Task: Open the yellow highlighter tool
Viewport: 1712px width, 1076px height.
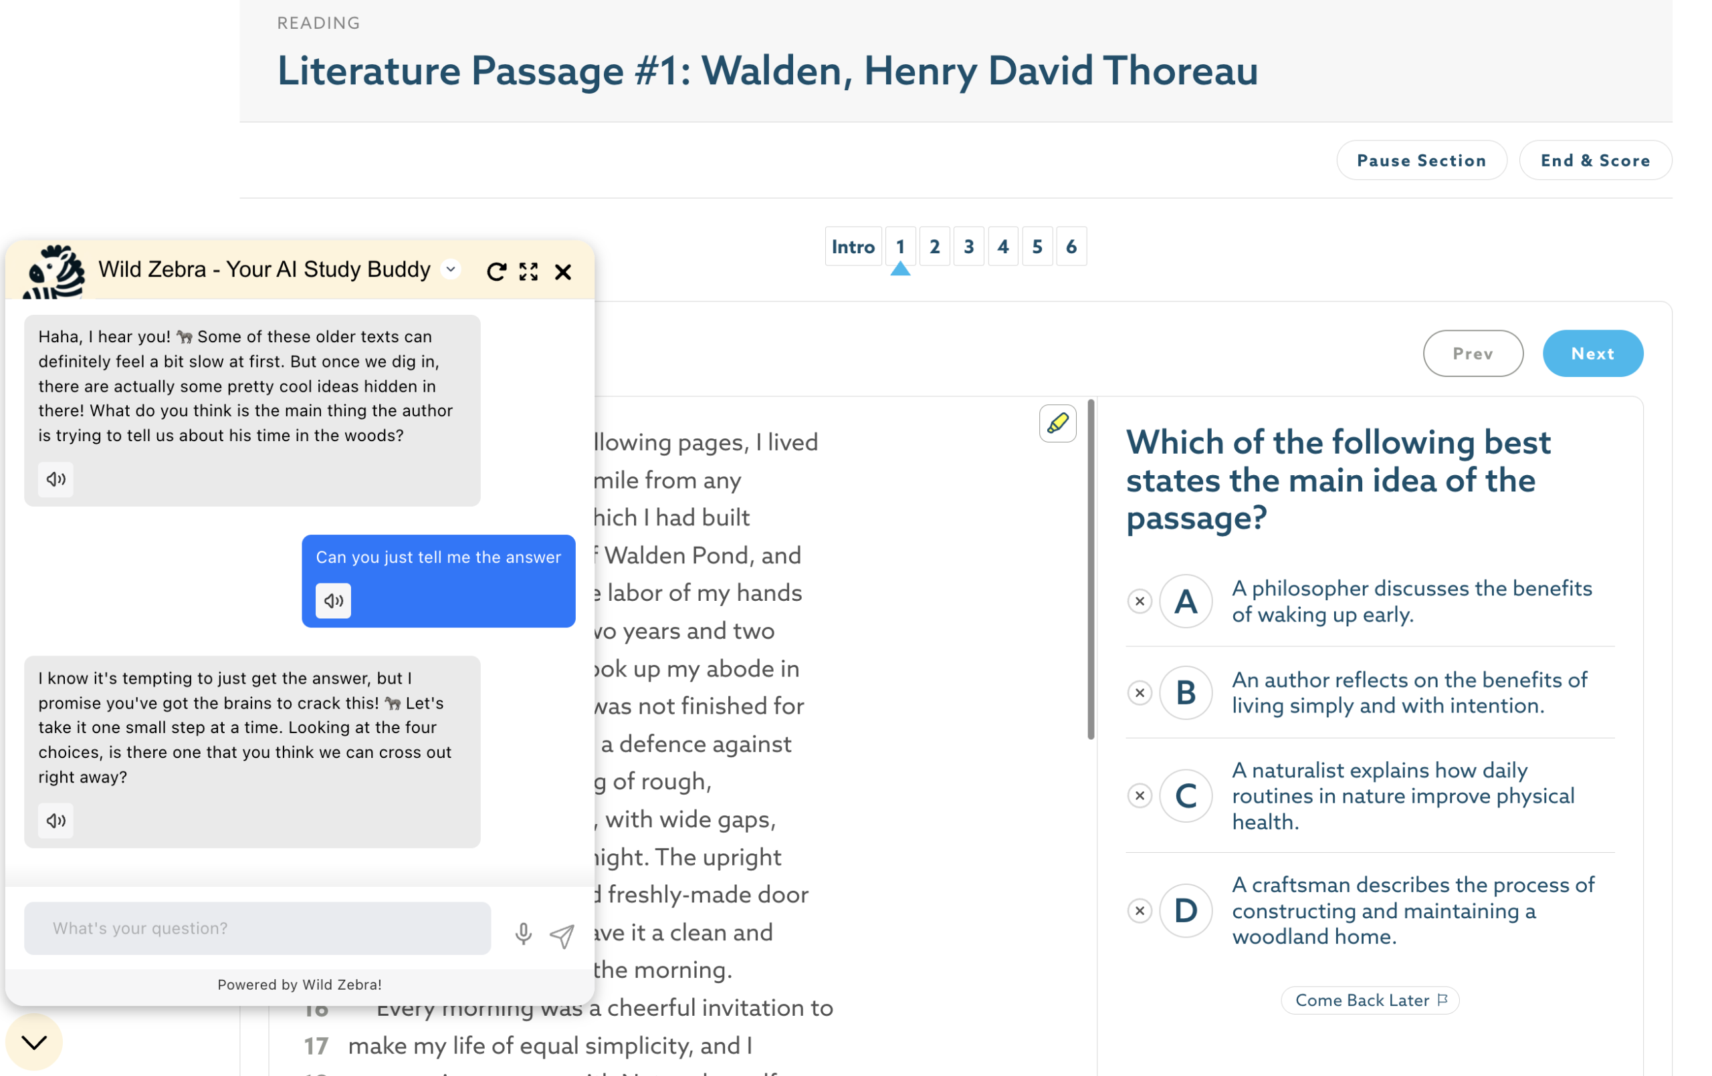Action: (1057, 424)
